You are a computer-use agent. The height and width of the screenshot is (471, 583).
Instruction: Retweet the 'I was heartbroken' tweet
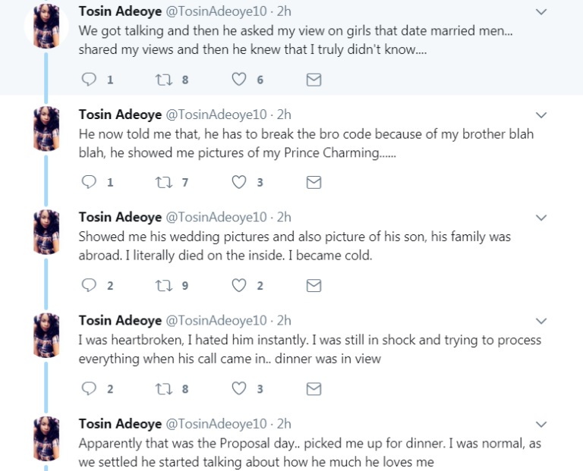coord(162,388)
